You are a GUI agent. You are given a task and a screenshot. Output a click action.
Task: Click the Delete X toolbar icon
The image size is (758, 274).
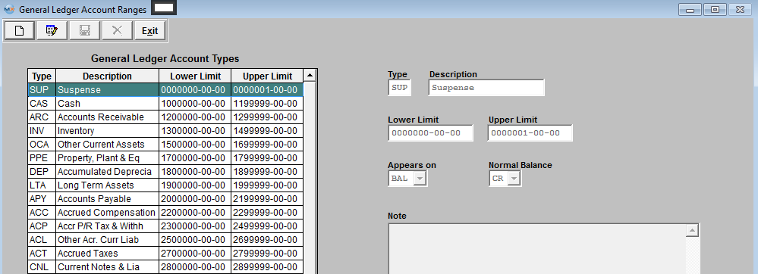(x=118, y=31)
